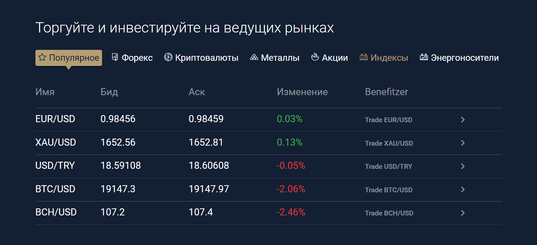The width and height of the screenshot is (537, 245).
Task: Click the chart icon beside Индексы
Action: click(x=364, y=57)
